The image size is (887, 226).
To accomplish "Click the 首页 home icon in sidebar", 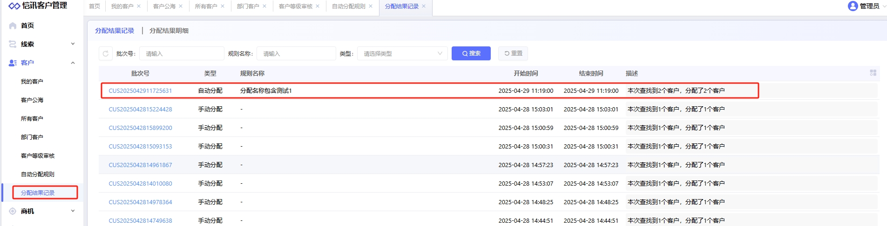I will pyautogui.click(x=13, y=26).
